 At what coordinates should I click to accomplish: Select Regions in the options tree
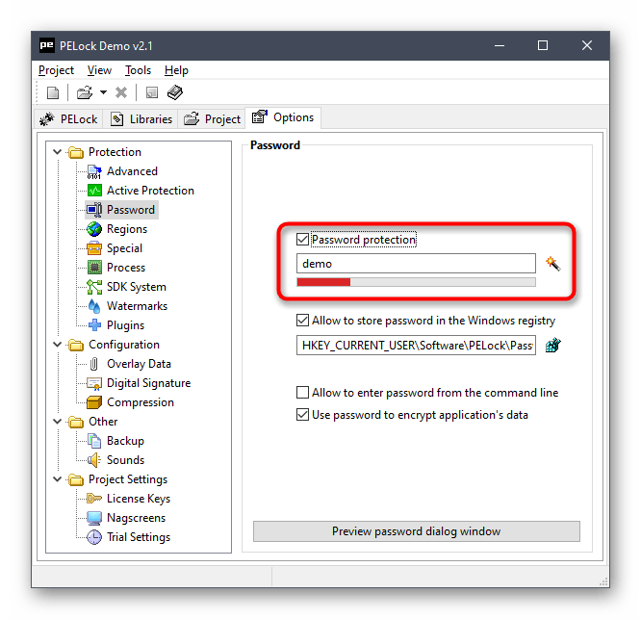[127, 229]
